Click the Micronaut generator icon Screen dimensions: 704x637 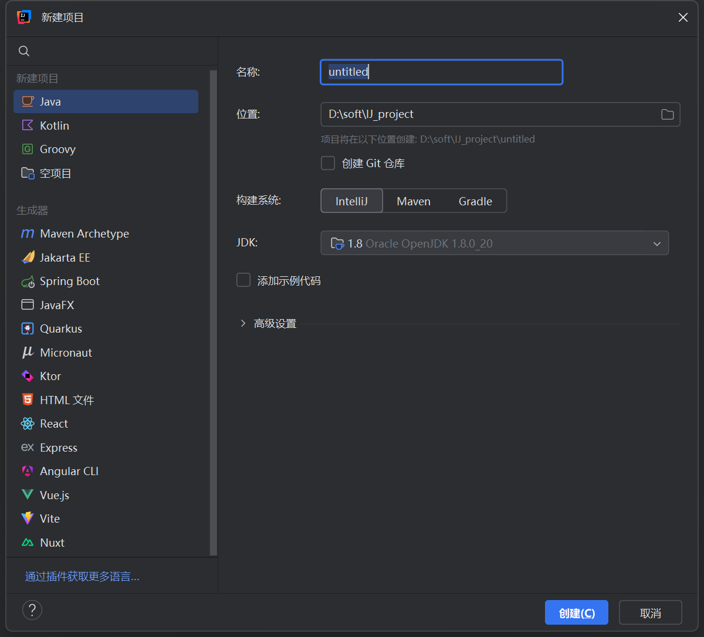point(27,352)
